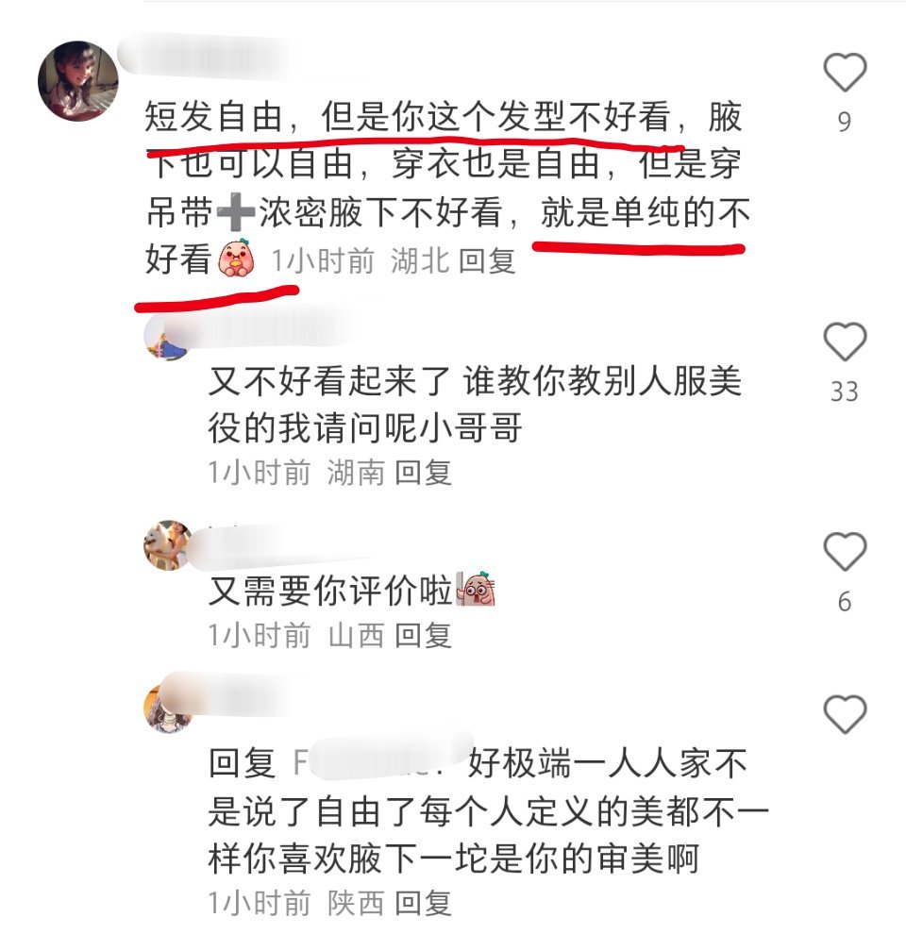Like the comment with 33 likes
Image resolution: width=906 pixels, height=934 pixels.
[845, 342]
